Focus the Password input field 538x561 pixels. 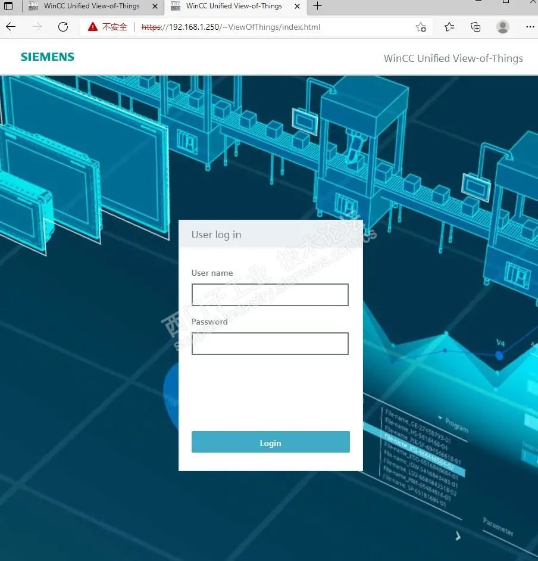pyautogui.click(x=270, y=344)
